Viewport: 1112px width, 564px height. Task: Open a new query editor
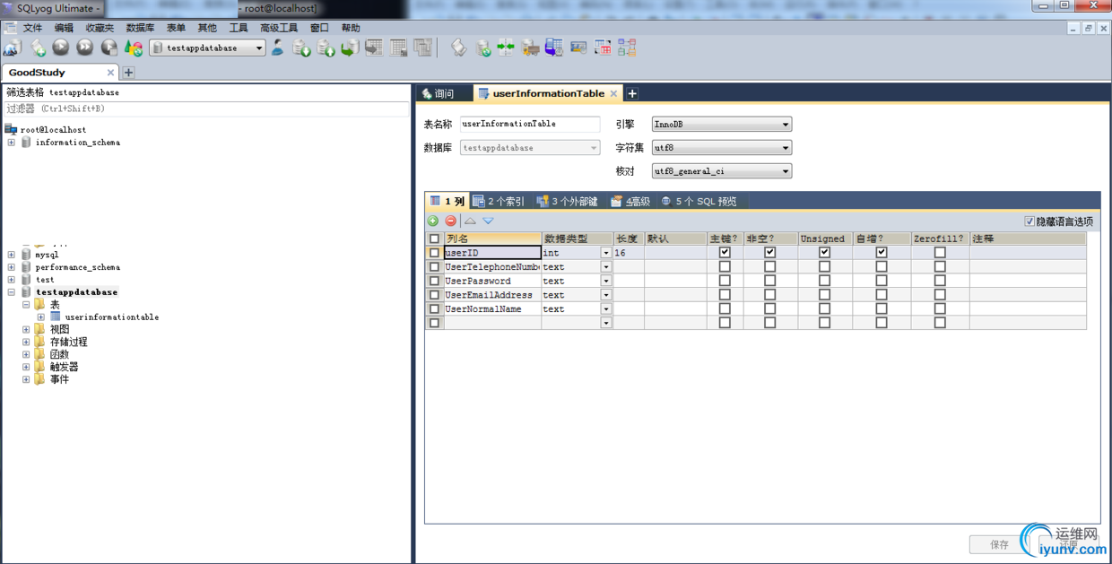(38, 48)
